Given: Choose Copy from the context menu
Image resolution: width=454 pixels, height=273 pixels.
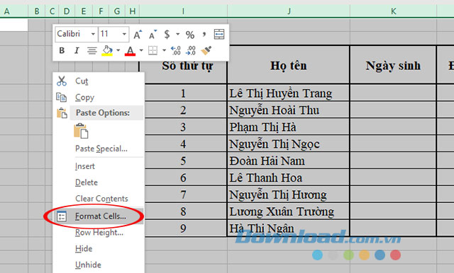Looking at the screenshot, I should (x=99, y=98).
